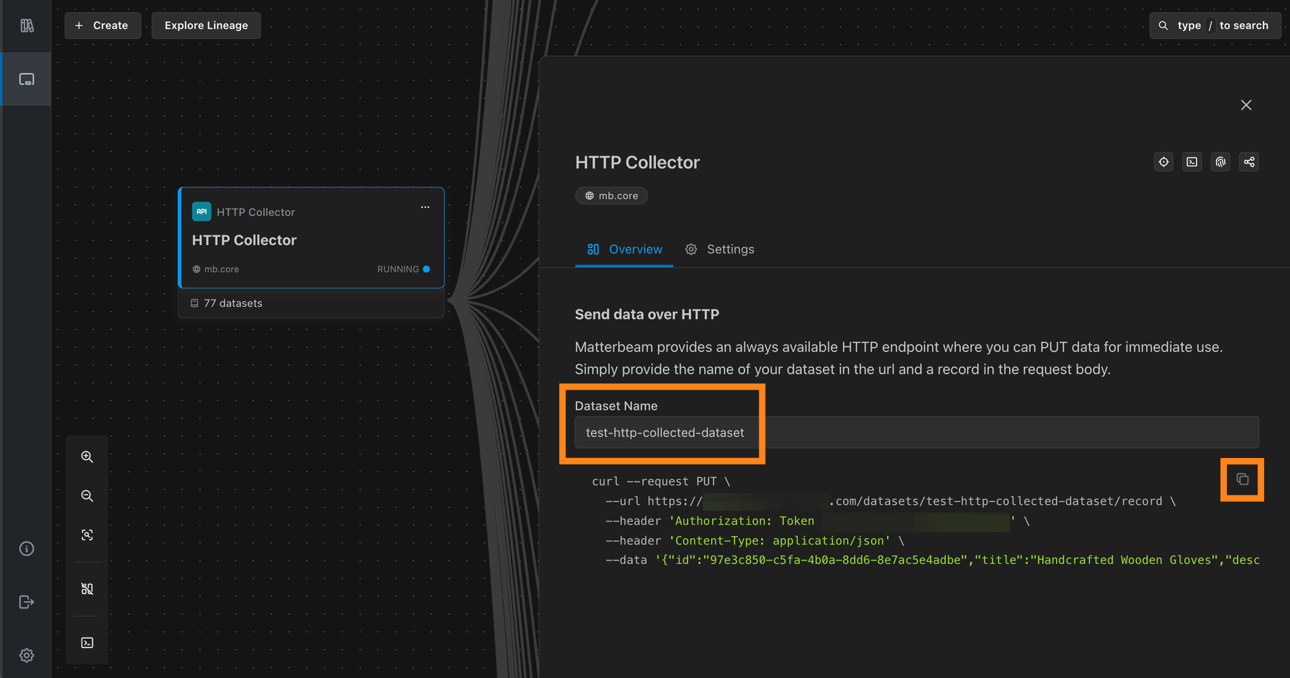Viewport: 1290px width, 678px height.
Task: Open the info icon in the sidebar
Action: (26, 548)
